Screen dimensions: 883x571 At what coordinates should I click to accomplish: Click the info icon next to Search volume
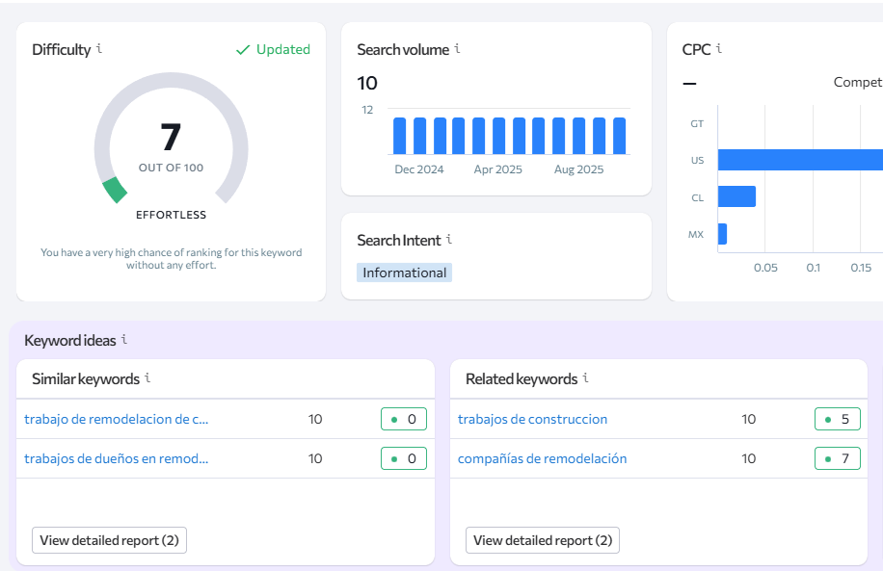tap(457, 49)
